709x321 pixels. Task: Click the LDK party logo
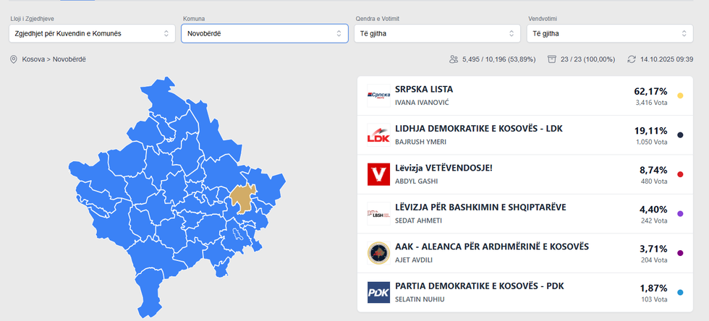click(x=378, y=134)
